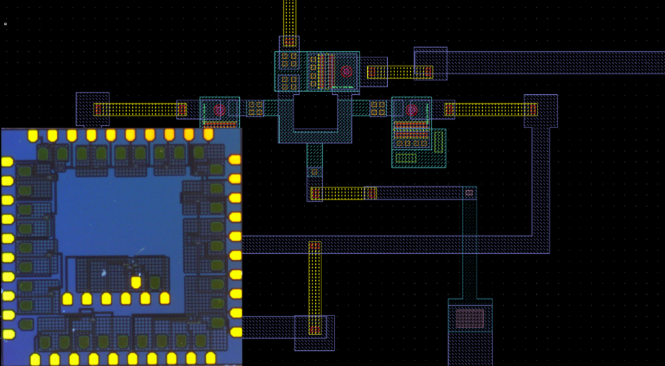
Task: Select the long yellow strip left of left device
Action: pyautogui.click(x=141, y=110)
